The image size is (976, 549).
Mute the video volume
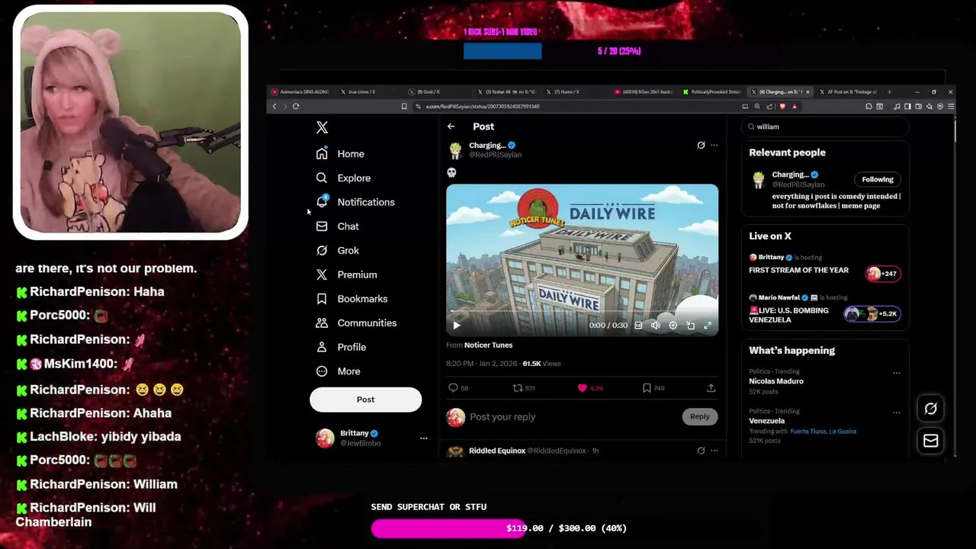(x=655, y=326)
